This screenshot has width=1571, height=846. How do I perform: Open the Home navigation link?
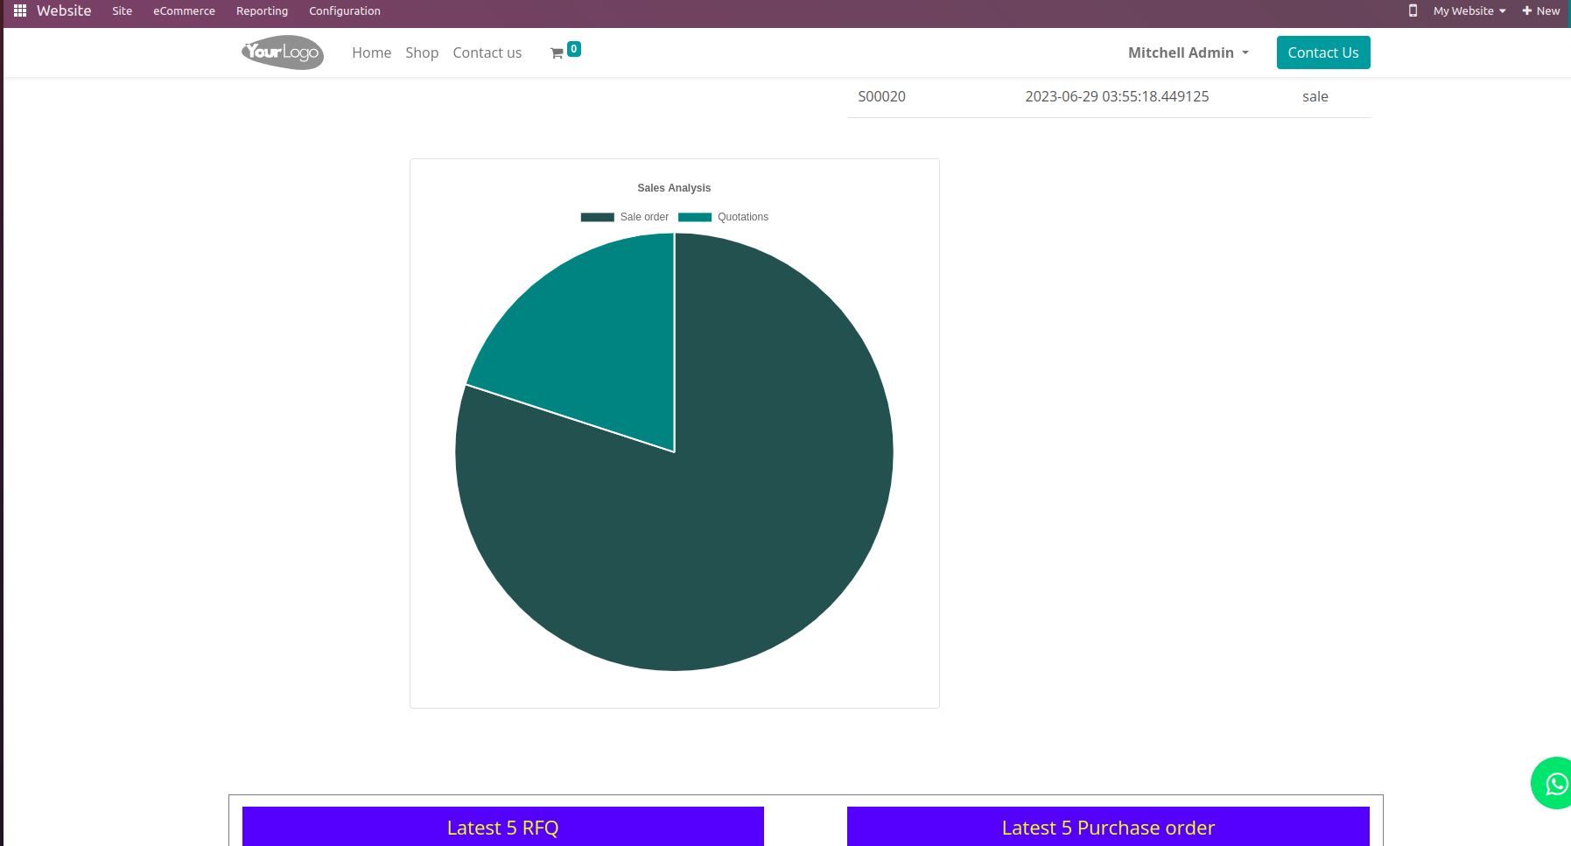[371, 52]
